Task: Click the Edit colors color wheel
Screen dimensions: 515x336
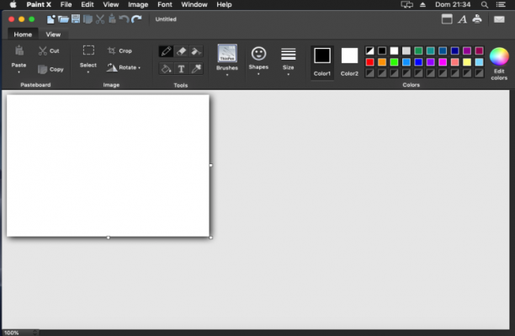Action: 499,56
